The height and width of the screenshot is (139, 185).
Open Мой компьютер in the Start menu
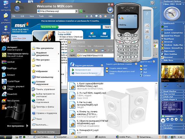point(43,77)
